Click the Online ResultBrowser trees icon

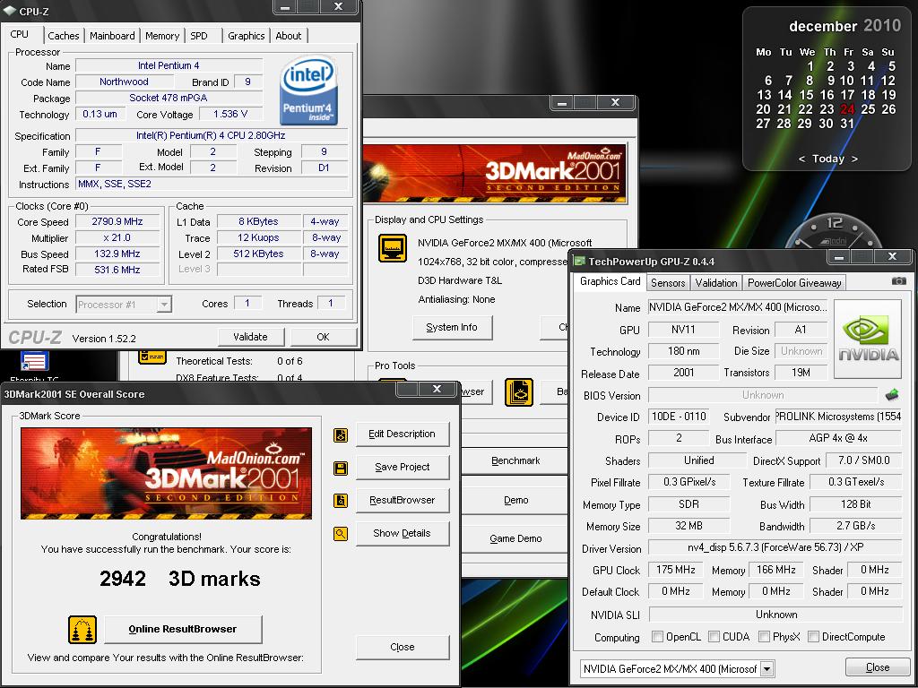82,630
